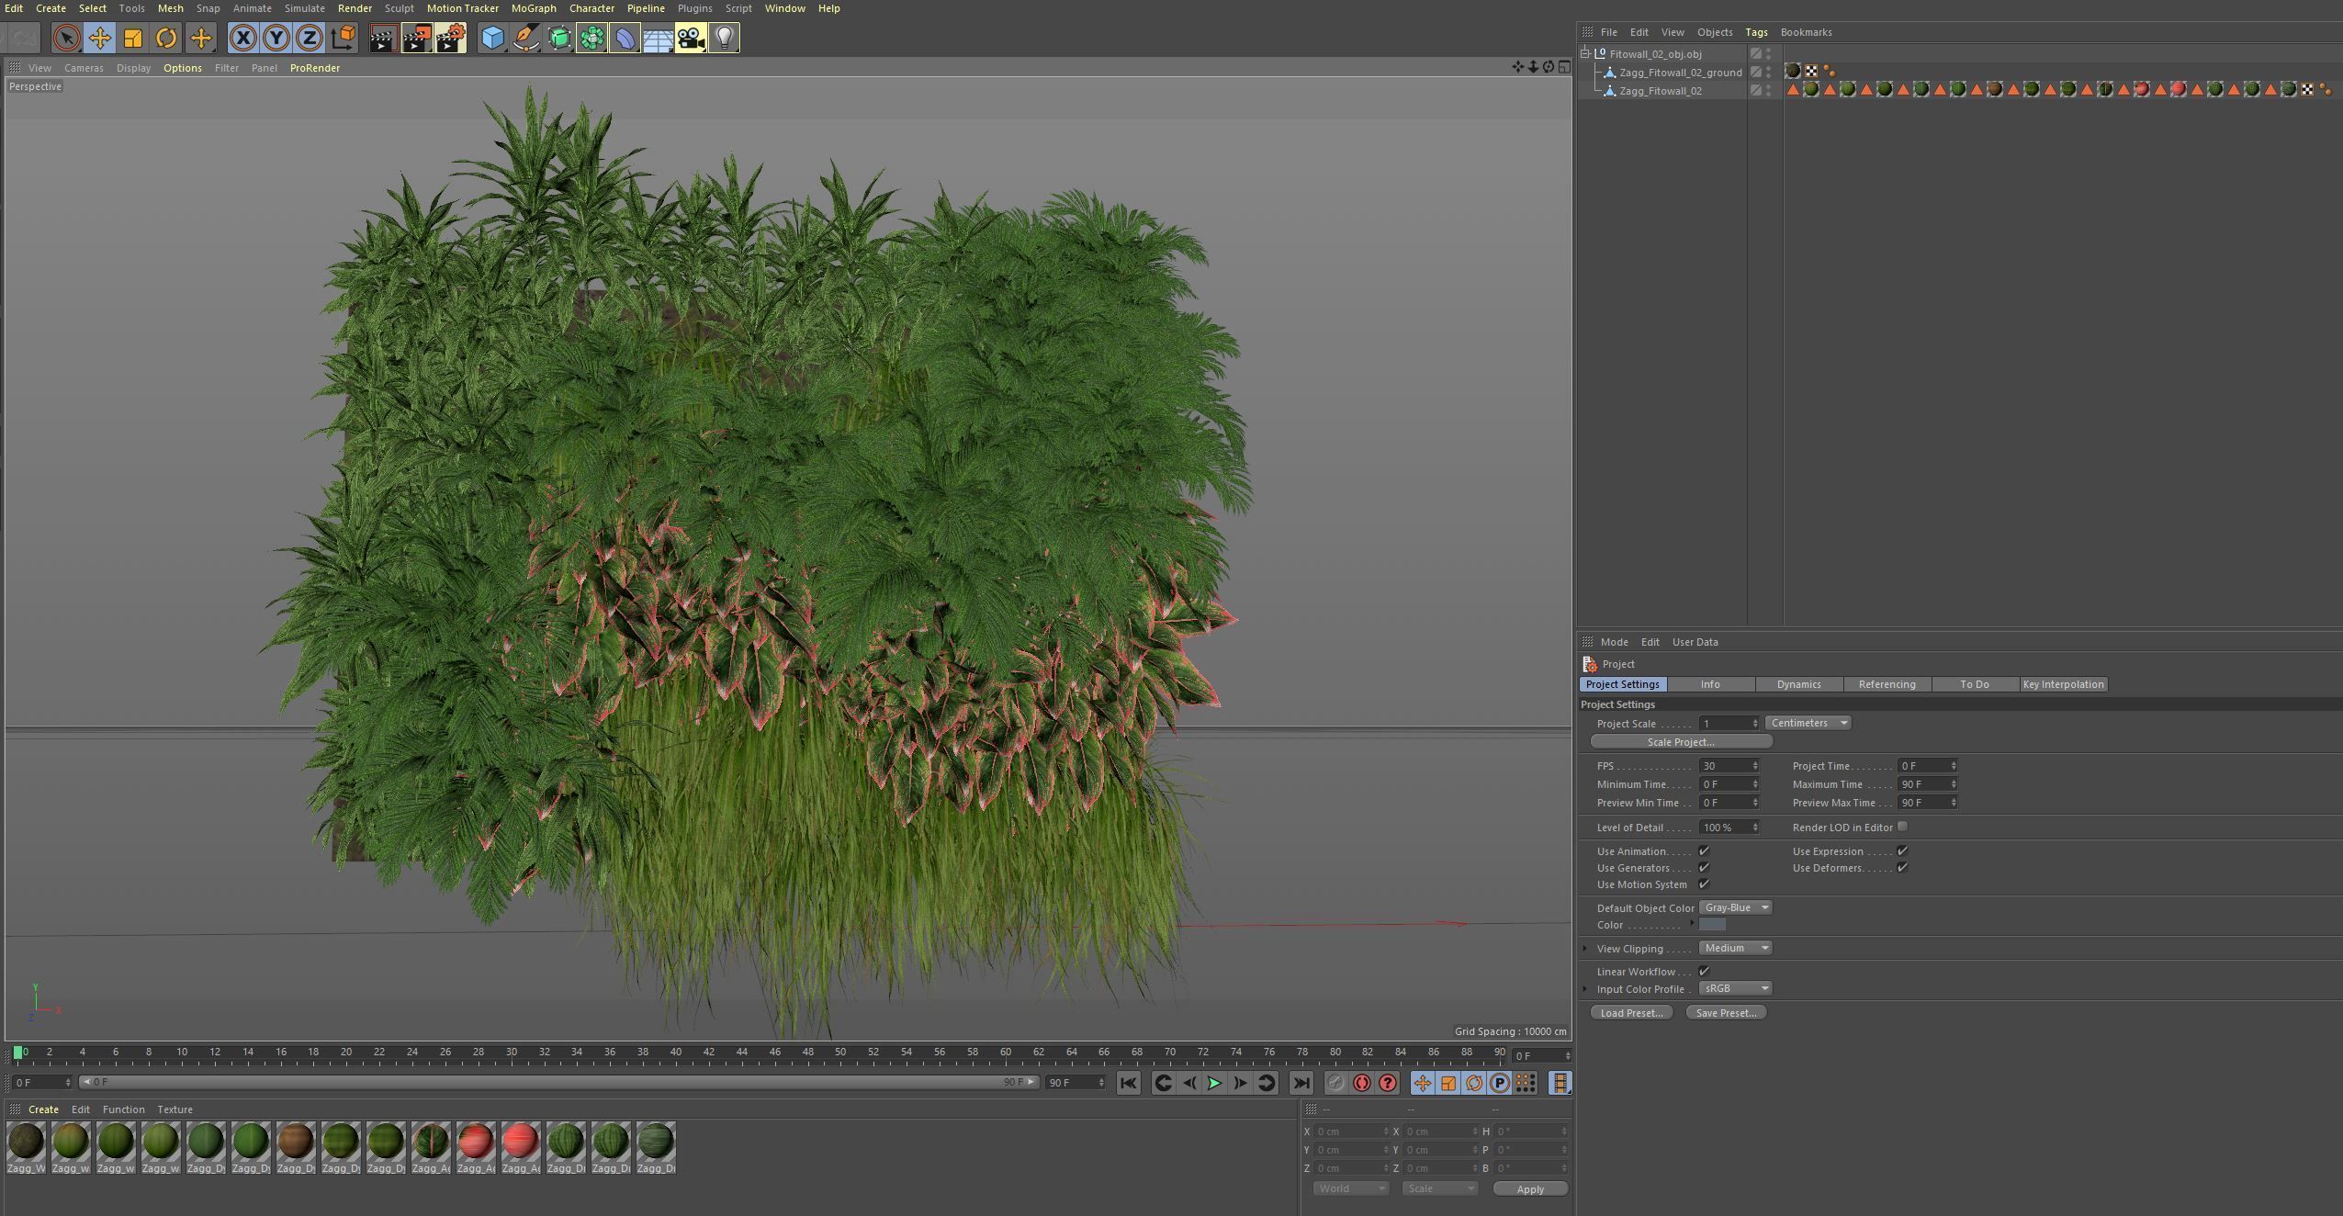Open the Scale coordinate mode dropdown

pos(1439,1188)
